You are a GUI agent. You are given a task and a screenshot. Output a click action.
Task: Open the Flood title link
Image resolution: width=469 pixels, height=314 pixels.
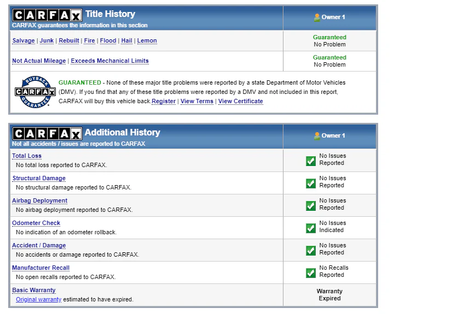tap(108, 40)
